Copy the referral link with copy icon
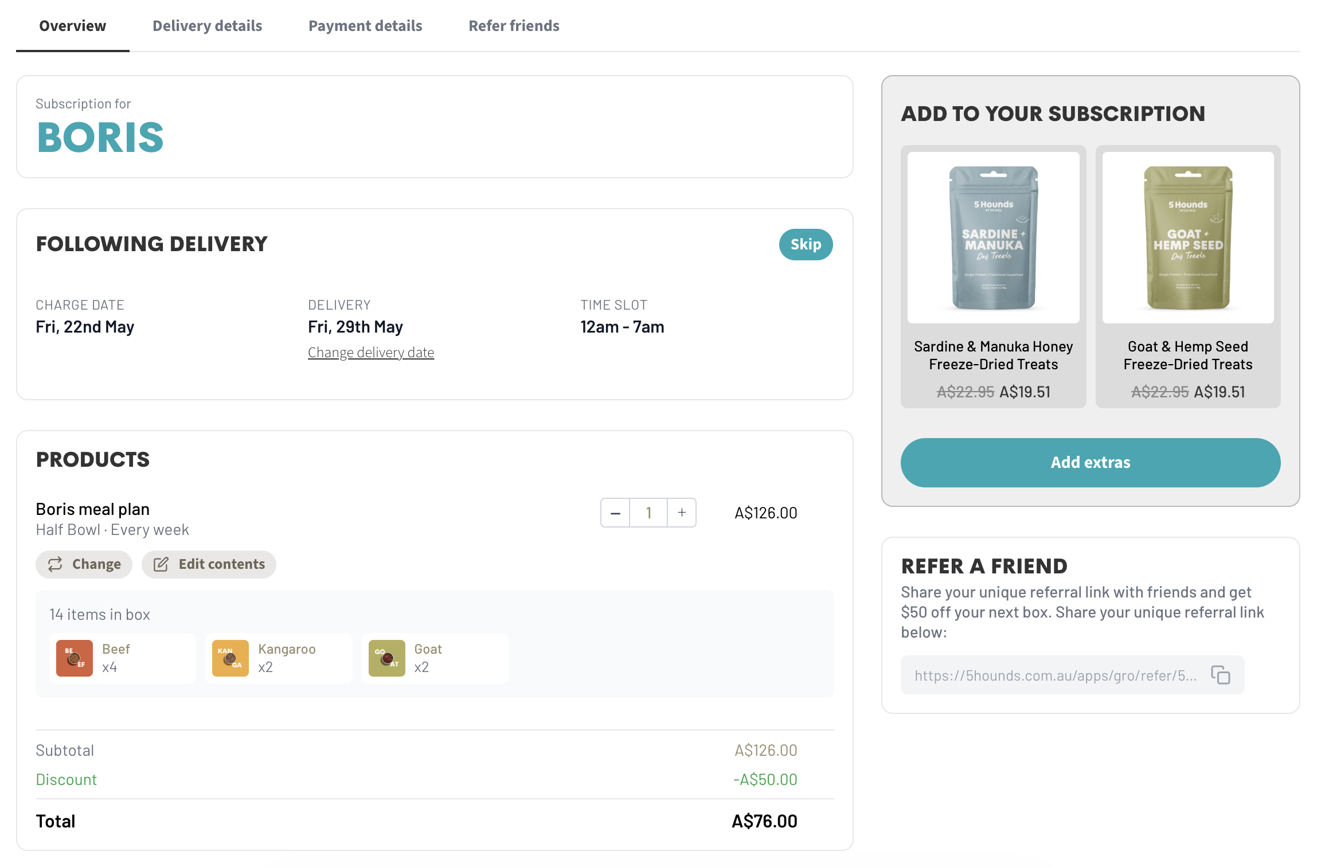 [1221, 675]
